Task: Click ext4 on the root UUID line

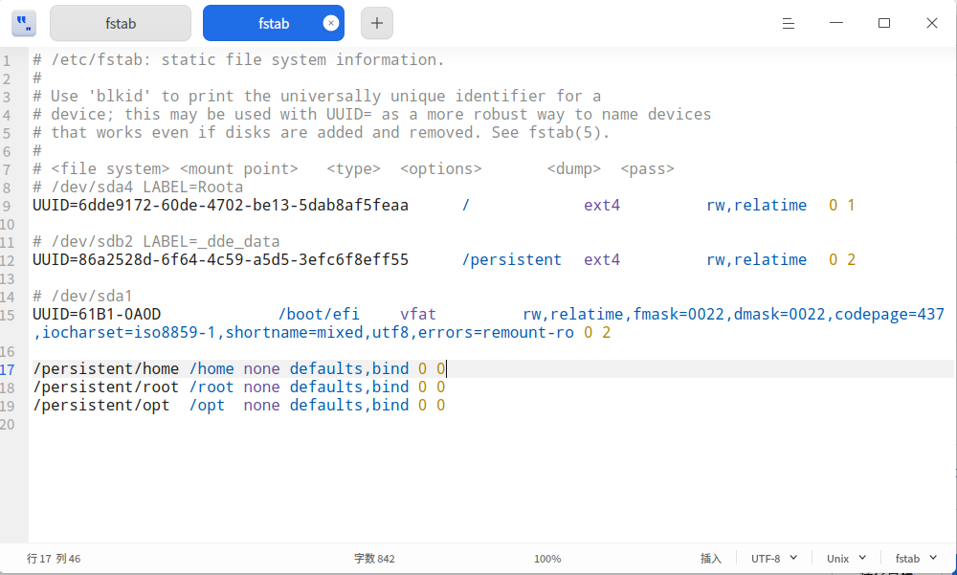Action: coord(602,205)
